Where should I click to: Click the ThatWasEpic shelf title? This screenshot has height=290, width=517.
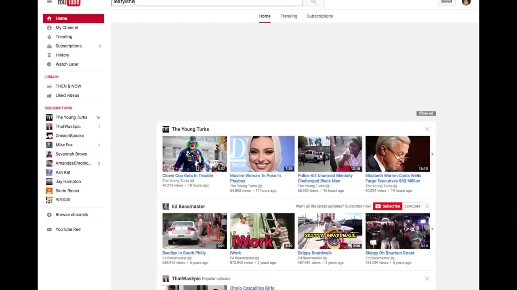coord(186,279)
